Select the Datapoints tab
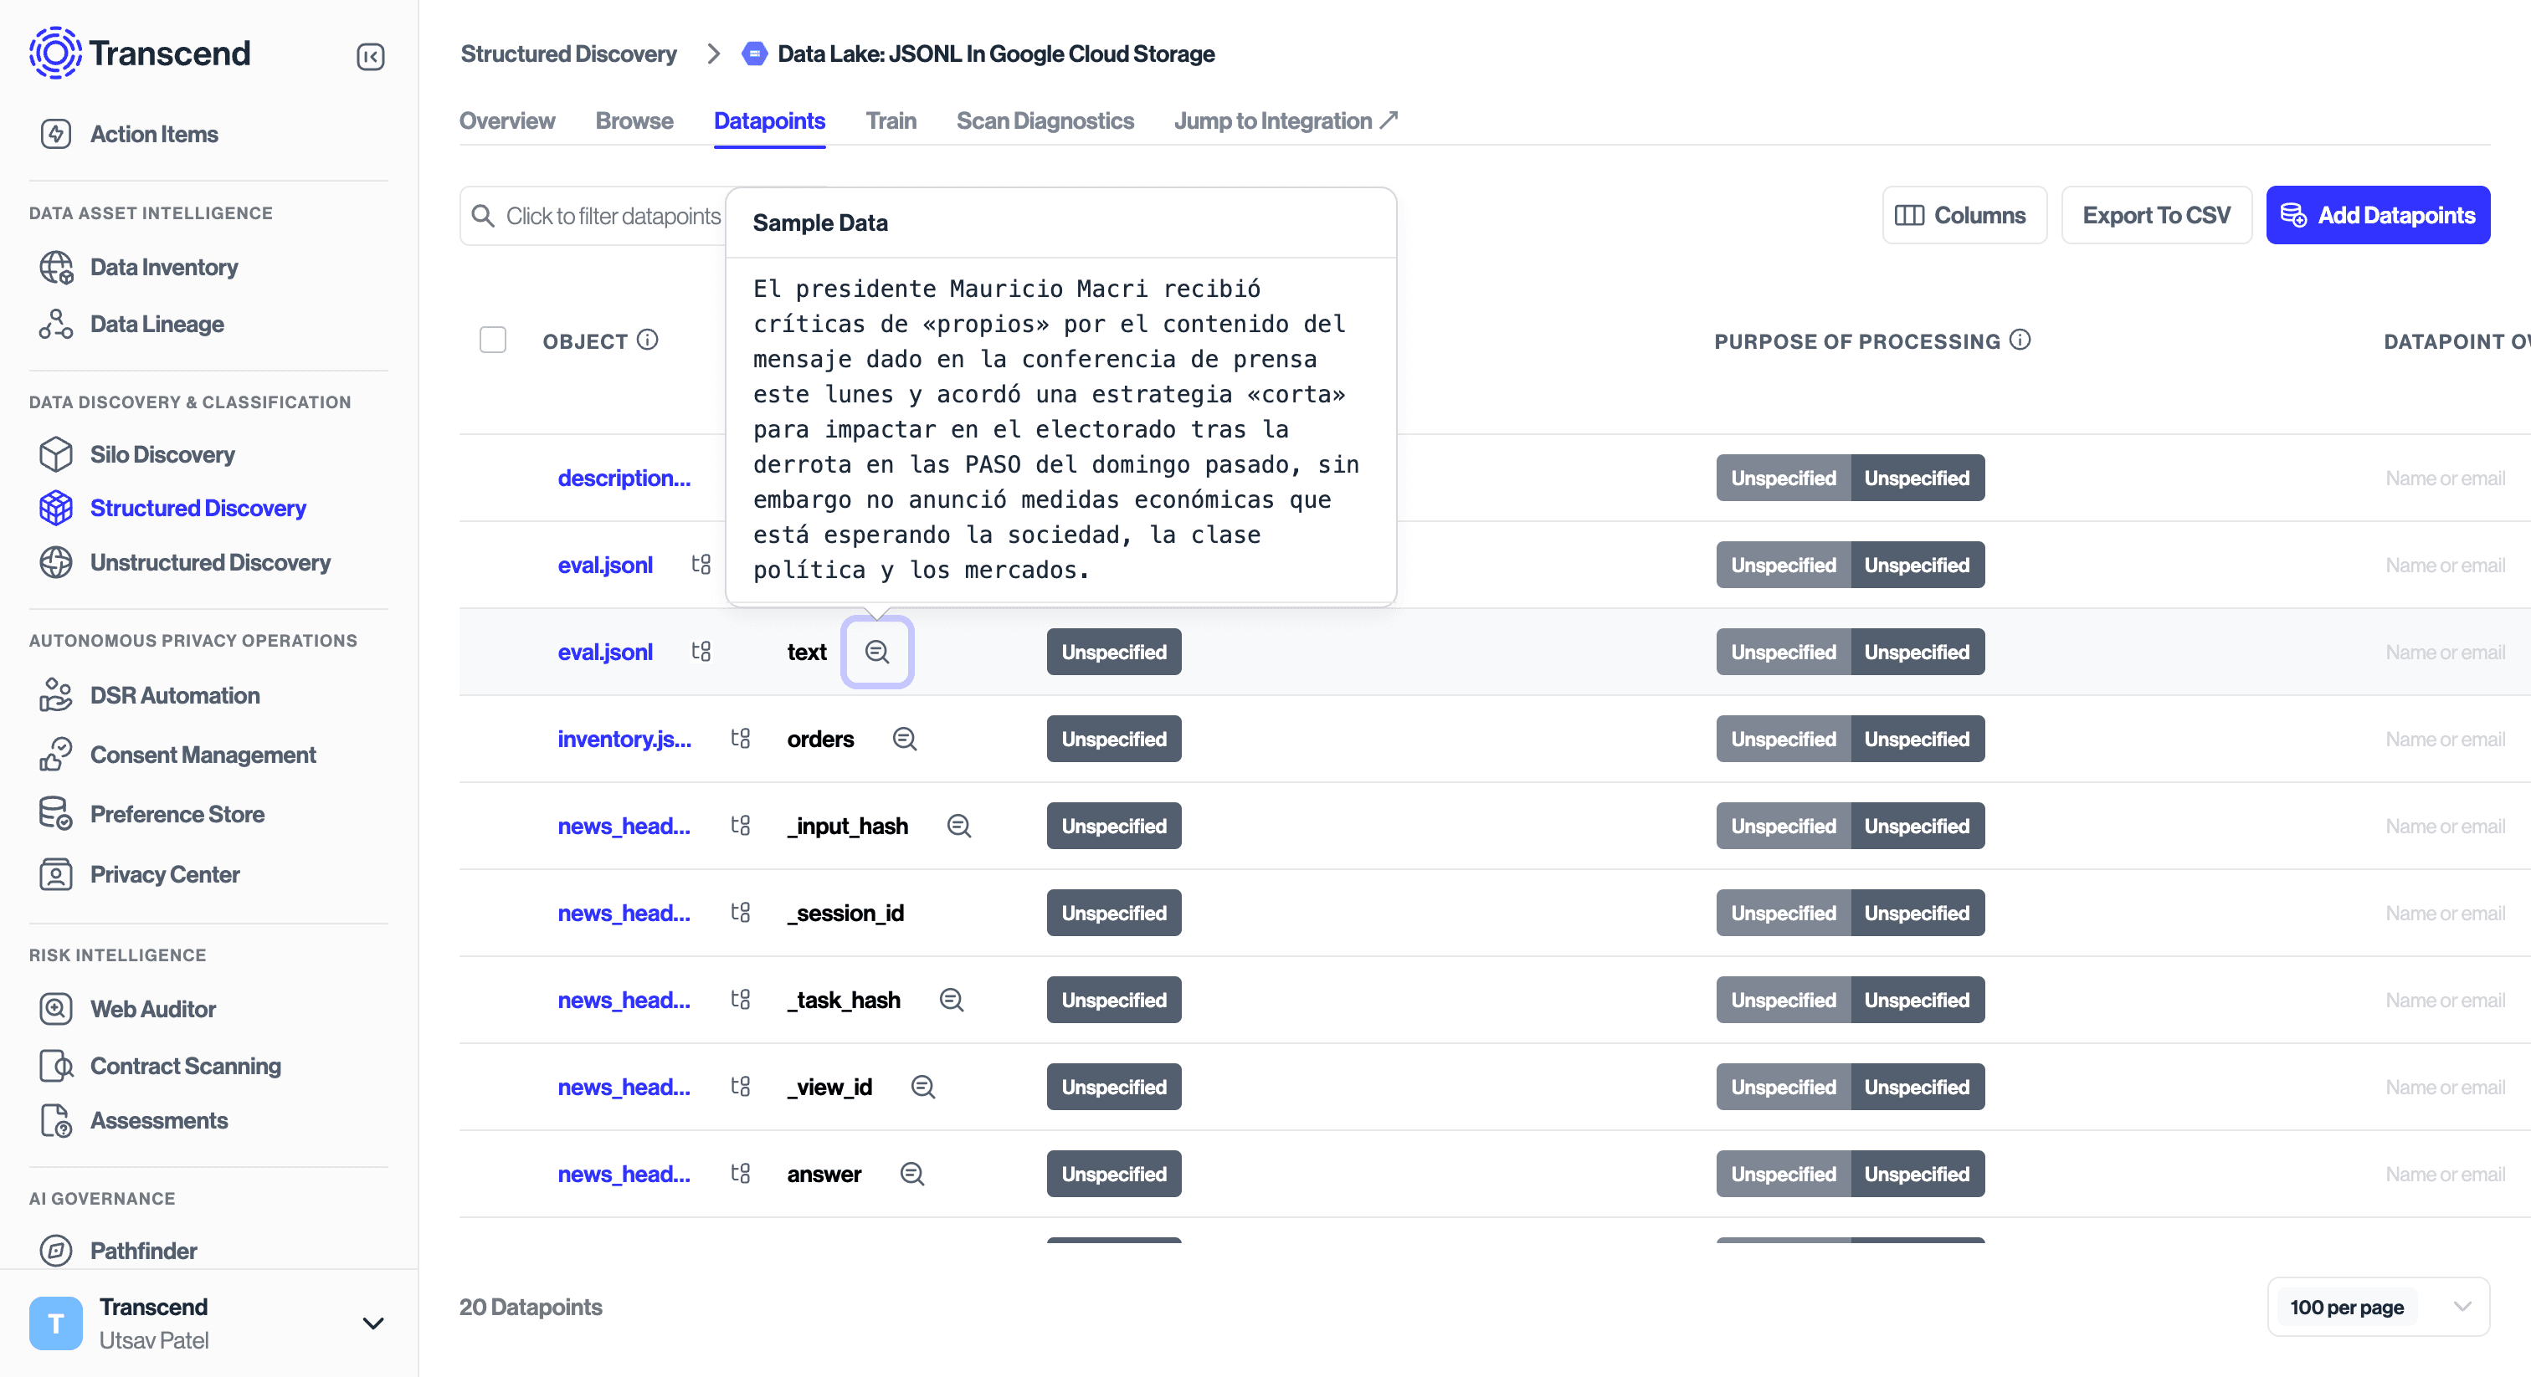2531x1377 pixels. point(768,120)
